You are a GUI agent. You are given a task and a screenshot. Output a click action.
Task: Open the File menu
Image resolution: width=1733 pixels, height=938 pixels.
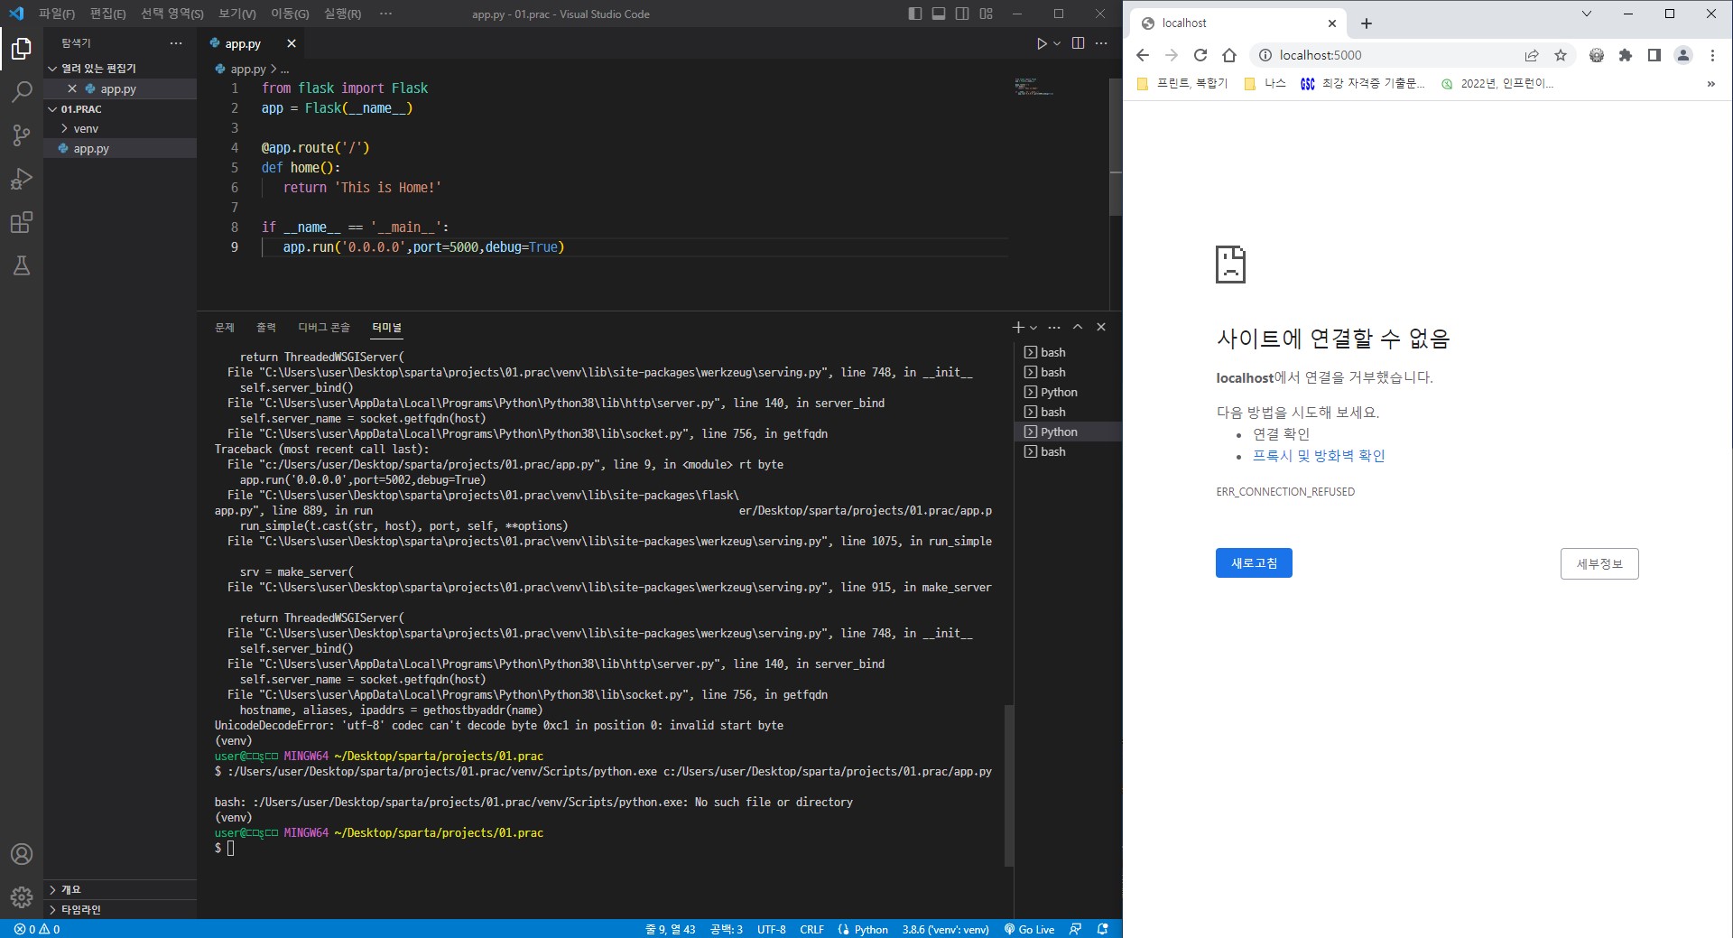click(57, 14)
